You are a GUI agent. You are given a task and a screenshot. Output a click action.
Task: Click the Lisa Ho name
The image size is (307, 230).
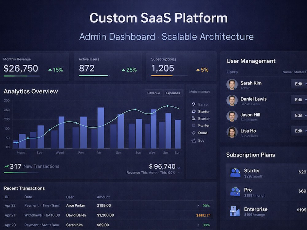248,131
